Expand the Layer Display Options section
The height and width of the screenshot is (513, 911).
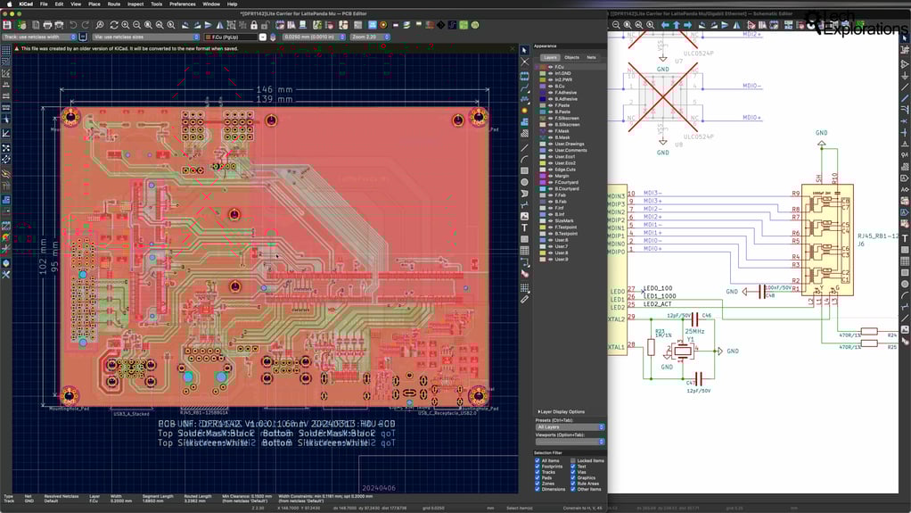tap(562, 412)
